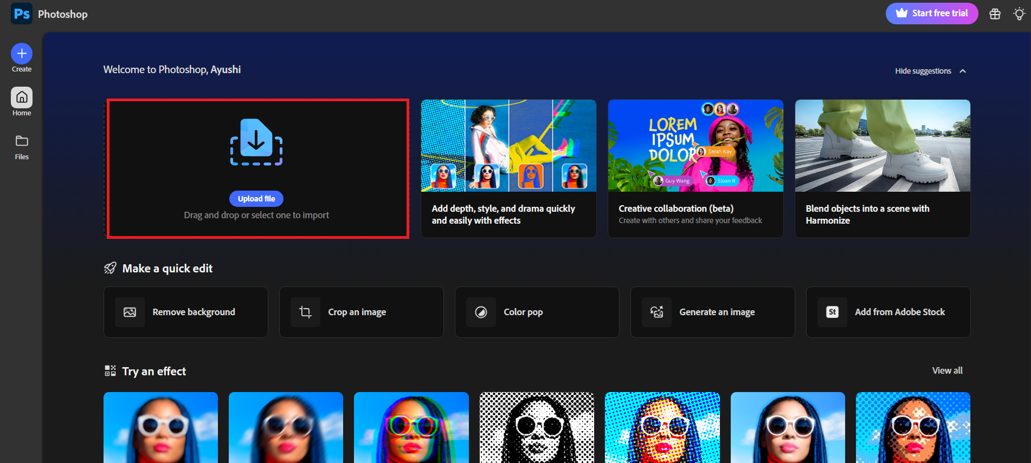This screenshot has height=463, width=1031.
Task: Open the Creative collaboration (beta) card
Action: point(695,168)
